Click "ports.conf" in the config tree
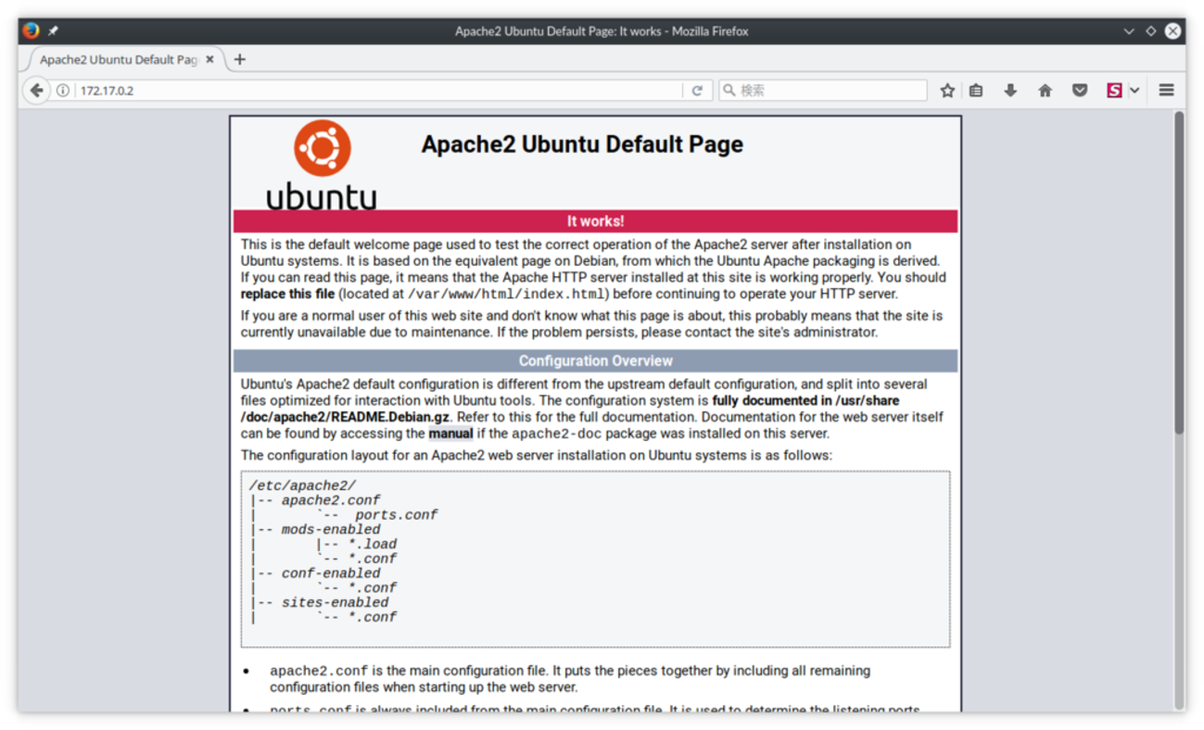 tap(397, 515)
